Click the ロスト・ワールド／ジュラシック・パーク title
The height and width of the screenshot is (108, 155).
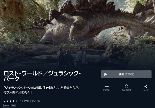[x=42, y=76]
